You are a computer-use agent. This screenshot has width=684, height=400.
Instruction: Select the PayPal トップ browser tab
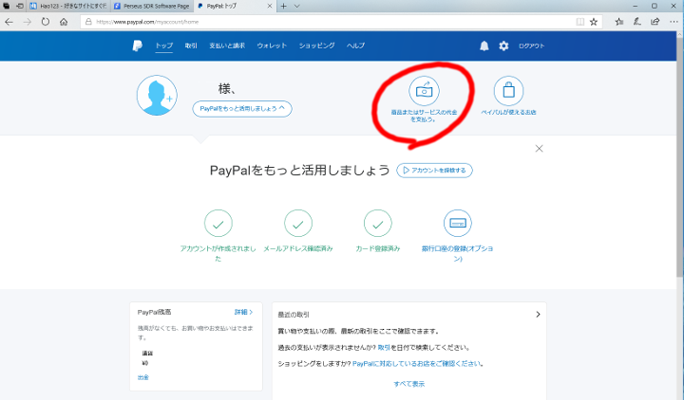[235, 6]
